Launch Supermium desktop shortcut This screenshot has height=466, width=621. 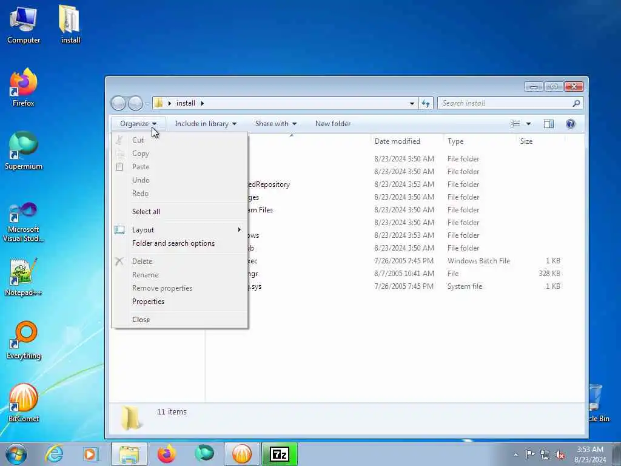click(24, 150)
